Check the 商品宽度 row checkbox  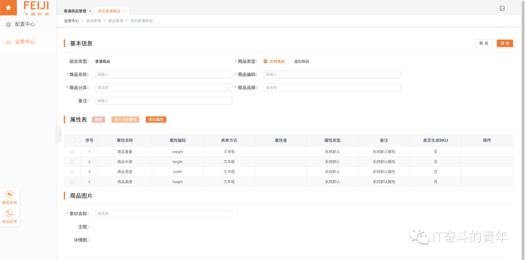point(72,172)
